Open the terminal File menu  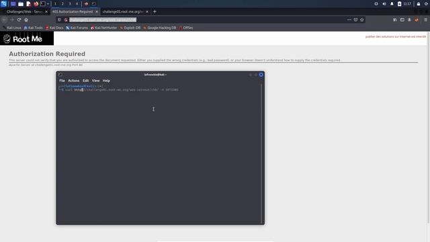click(x=62, y=81)
